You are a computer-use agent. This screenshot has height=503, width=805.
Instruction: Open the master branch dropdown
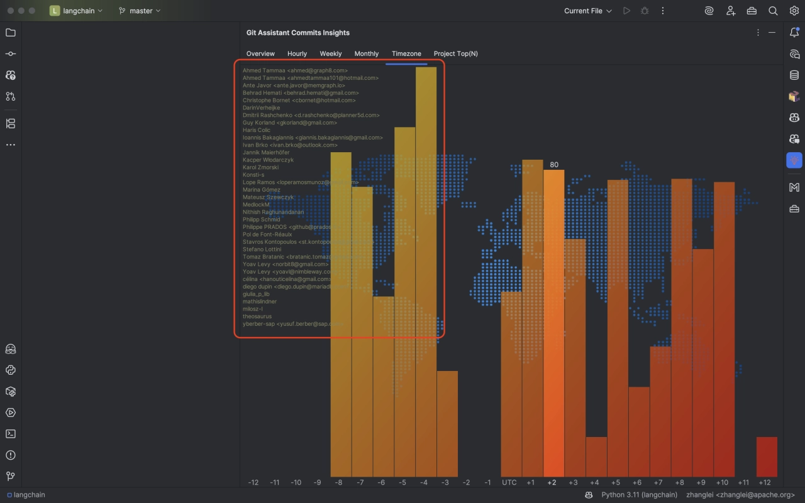point(140,11)
